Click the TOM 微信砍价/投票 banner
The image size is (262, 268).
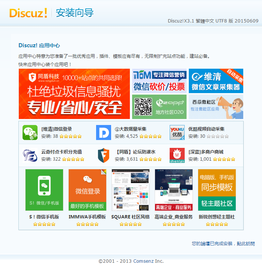(x=159, y=81)
